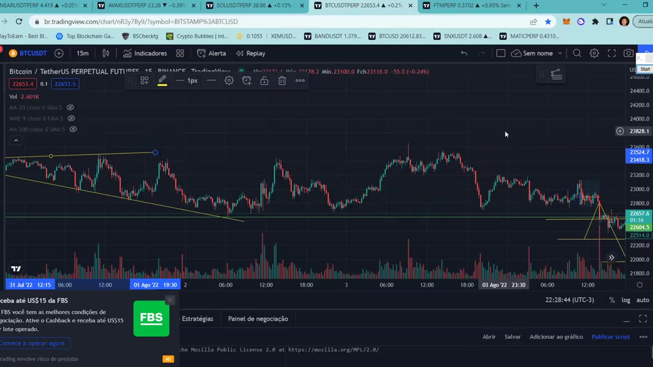Open Pine editor more options menu
The height and width of the screenshot is (367, 653).
tap(643, 337)
